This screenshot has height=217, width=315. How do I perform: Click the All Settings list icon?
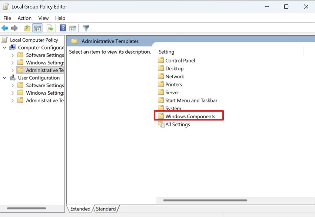click(x=161, y=124)
